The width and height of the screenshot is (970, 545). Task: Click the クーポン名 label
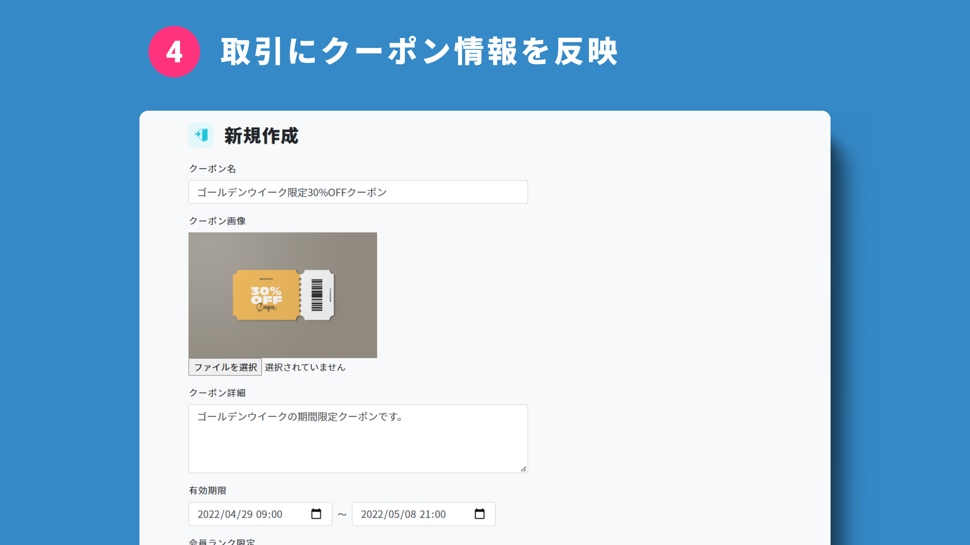pyautogui.click(x=212, y=169)
